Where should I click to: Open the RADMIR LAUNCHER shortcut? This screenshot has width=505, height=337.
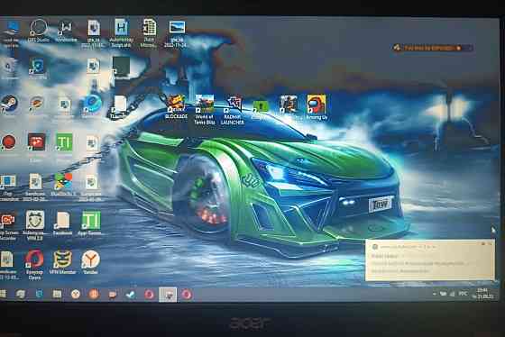coord(233,109)
